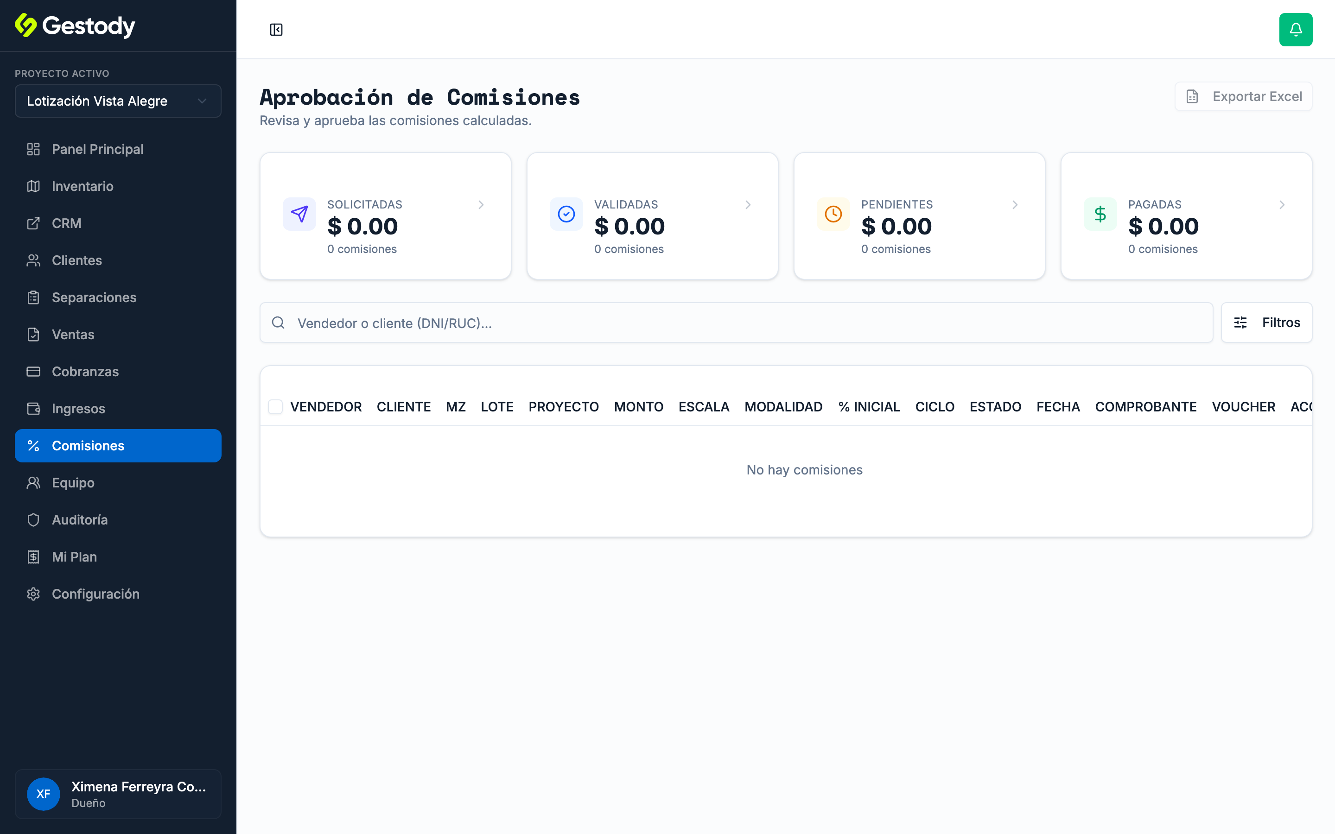This screenshot has width=1335, height=834.
Task: Click the Comisiones percent icon
Action: [x=34, y=446]
